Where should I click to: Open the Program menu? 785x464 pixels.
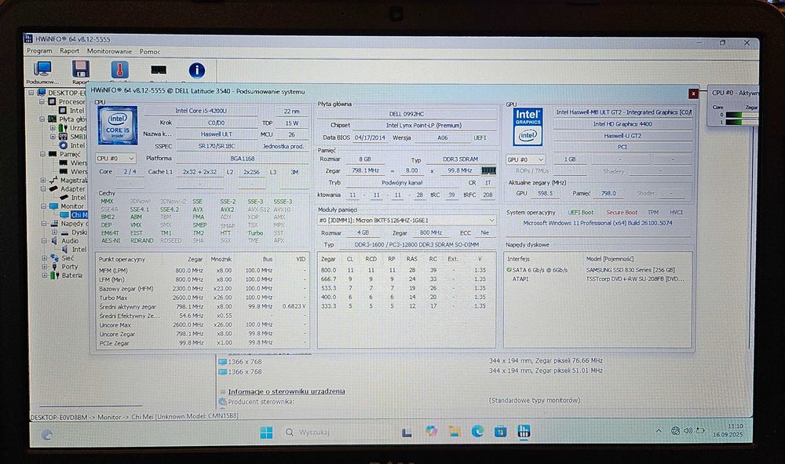click(x=39, y=51)
